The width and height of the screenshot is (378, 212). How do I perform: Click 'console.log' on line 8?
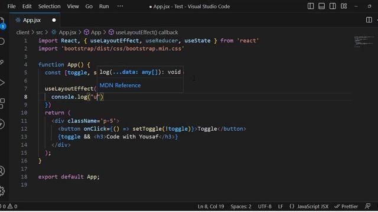pyautogui.click(x=69, y=97)
